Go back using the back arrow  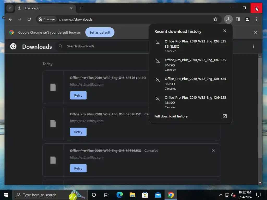click(10, 19)
